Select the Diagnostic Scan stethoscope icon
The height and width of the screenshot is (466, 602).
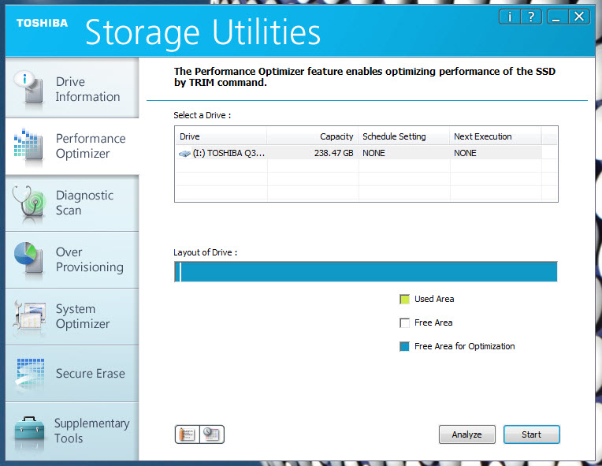click(x=29, y=203)
